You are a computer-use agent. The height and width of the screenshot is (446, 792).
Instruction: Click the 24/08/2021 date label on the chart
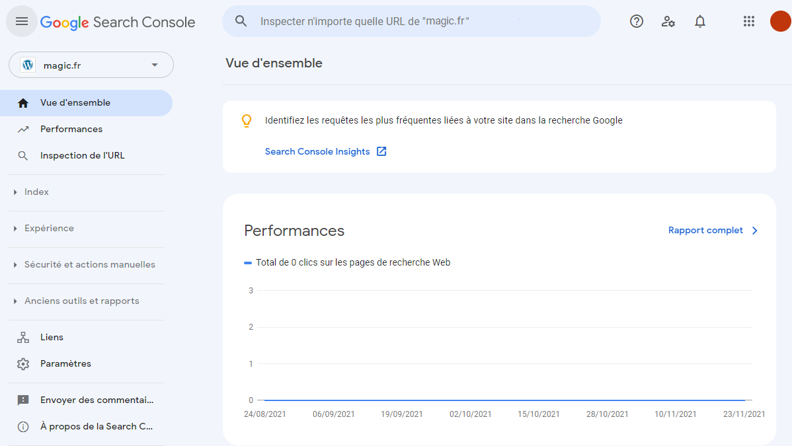click(x=264, y=414)
